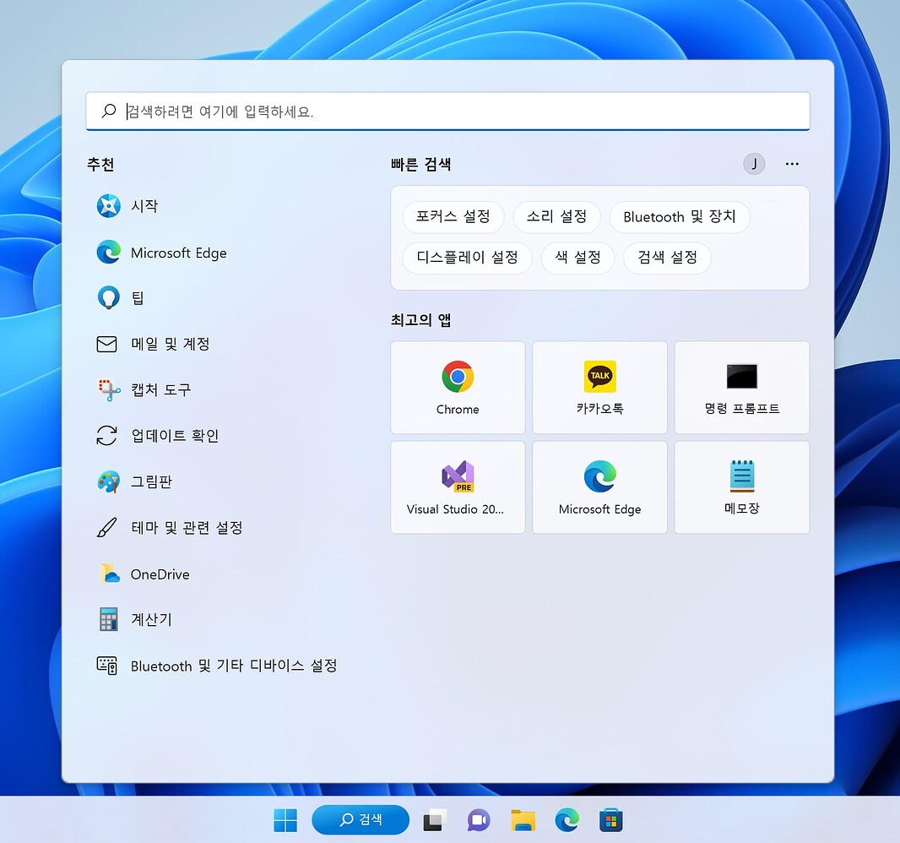Open the J user account avatar

[754, 164]
